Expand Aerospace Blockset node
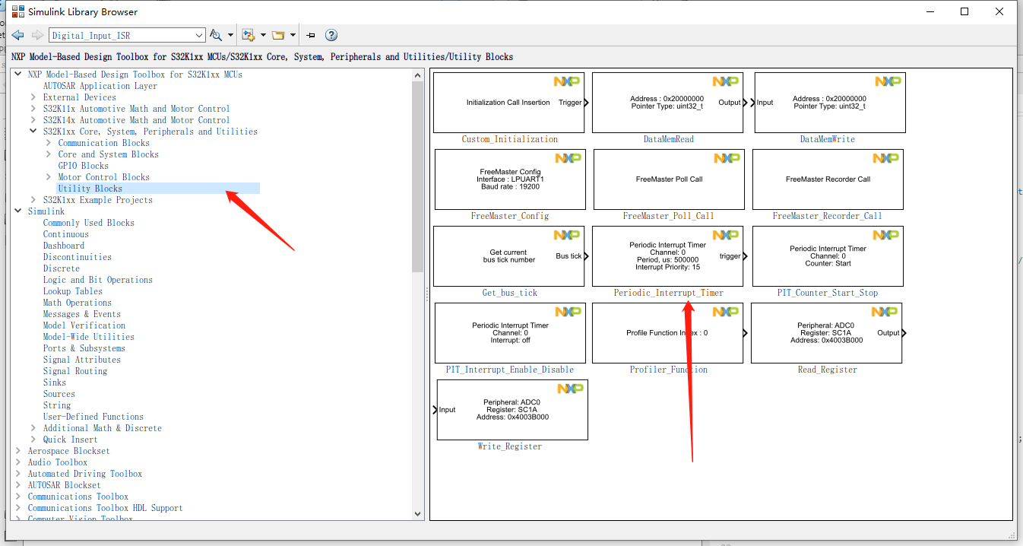 point(18,451)
